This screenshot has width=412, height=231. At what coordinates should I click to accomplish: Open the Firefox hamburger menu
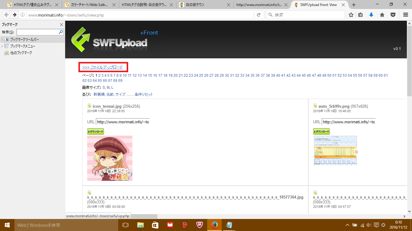coord(405,15)
